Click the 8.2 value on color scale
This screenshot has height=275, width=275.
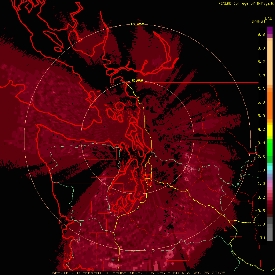[261, 61]
